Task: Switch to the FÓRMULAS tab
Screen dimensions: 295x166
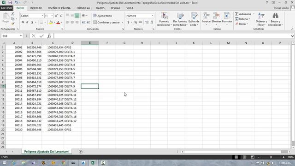Action: coord(83,8)
